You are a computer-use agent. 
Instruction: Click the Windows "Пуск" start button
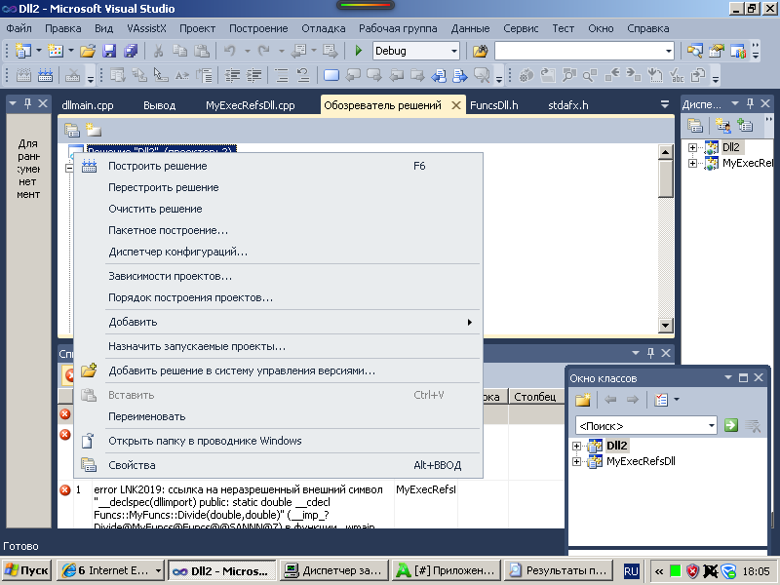27,570
